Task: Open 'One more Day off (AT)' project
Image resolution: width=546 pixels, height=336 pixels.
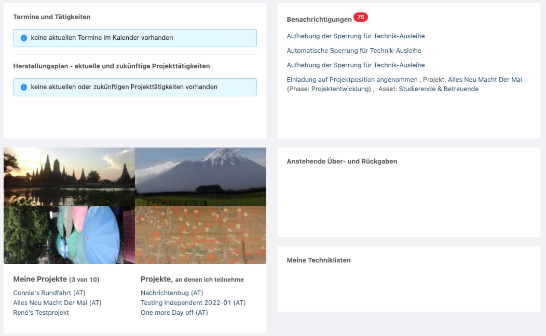Action: point(174,313)
